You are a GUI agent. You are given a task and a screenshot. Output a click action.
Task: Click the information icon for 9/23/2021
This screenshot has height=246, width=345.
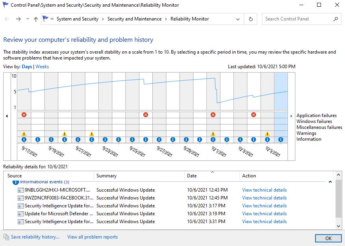click(x=105, y=140)
